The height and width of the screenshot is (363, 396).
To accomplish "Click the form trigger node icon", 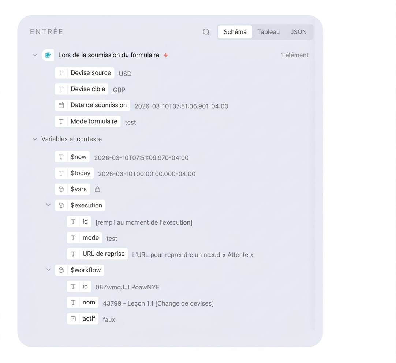I will [48, 55].
